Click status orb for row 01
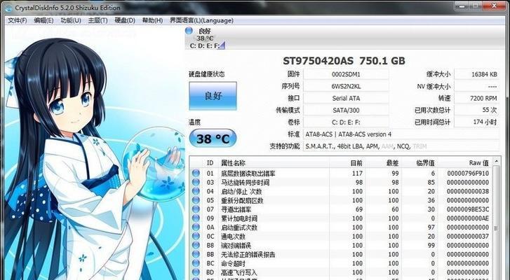The width and height of the screenshot is (510, 280). click(x=196, y=174)
